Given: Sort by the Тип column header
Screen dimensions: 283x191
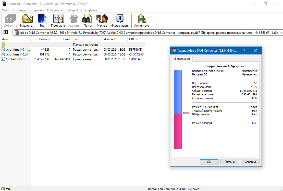Looking at the screenshot, I should pyautogui.click(x=87, y=39).
